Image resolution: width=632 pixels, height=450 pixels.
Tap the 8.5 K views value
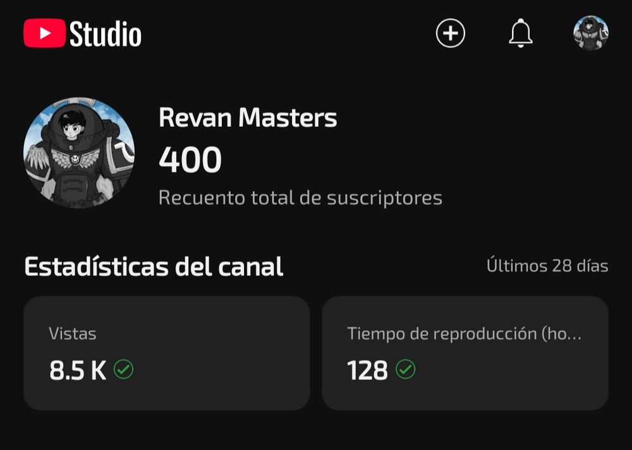click(x=78, y=370)
